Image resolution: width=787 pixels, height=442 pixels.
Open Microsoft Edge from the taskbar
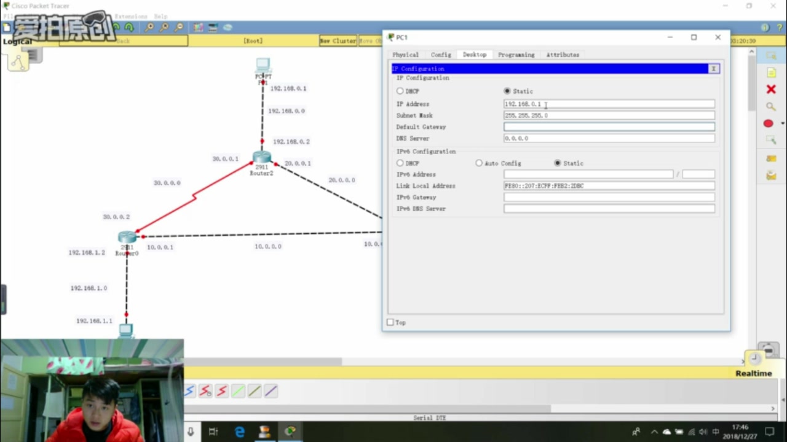239,432
